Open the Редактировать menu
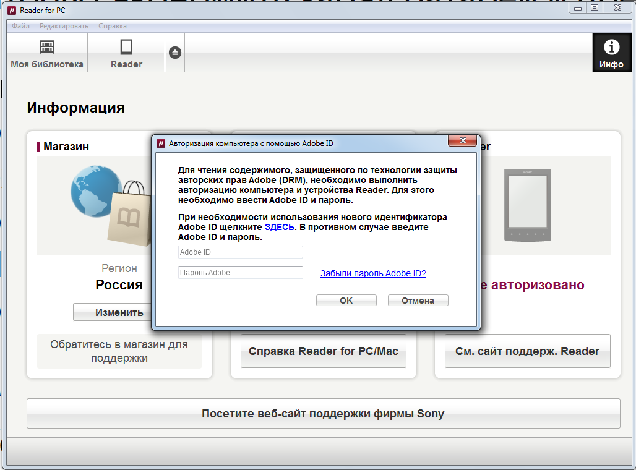 tap(64, 26)
